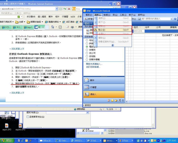
Task: Select the 依地點 view radio button
Action: coord(87,56)
